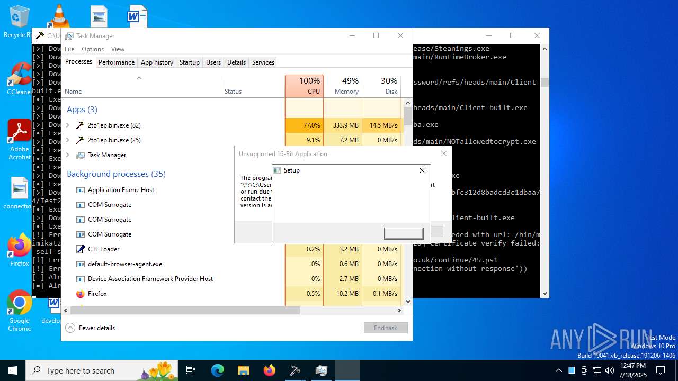Sort processes by Memory column
The width and height of the screenshot is (678, 381).
pos(343,86)
